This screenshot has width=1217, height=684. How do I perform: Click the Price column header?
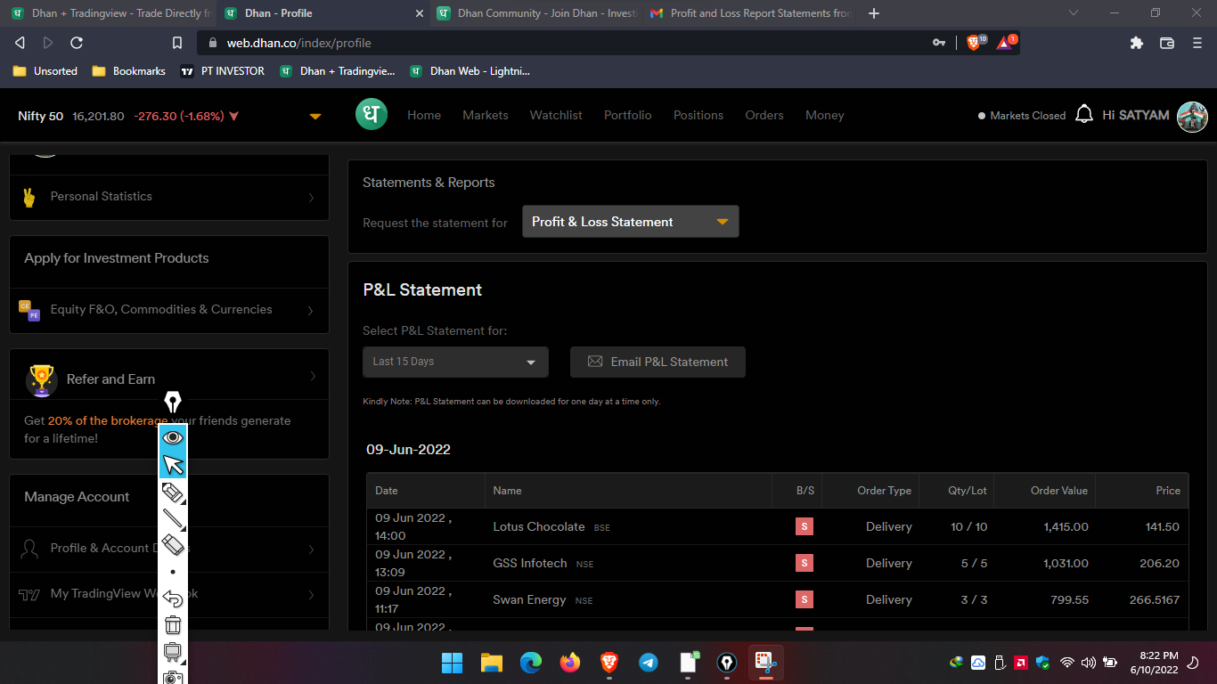point(1168,491)
